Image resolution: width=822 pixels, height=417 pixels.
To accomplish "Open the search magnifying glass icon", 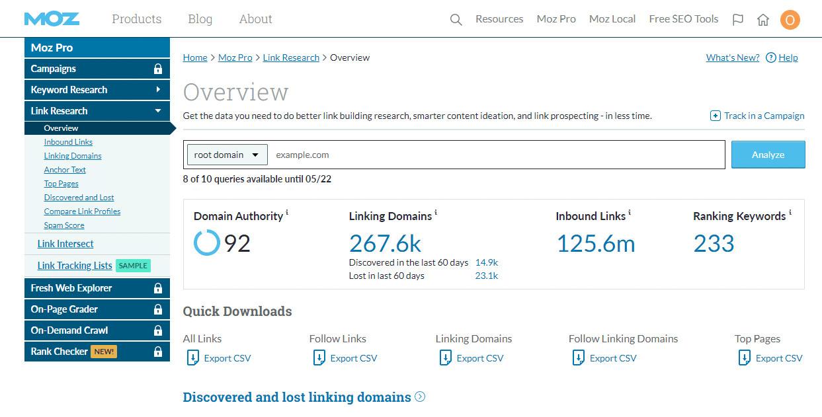I will (456, 19).
